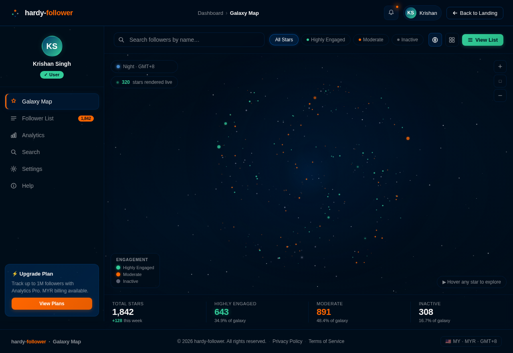
Task: Open the MY · MYR · GMT+8 locale selector
Action: (471, 341)
